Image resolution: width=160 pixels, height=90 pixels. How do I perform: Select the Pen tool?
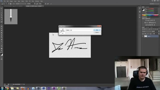pyautogui.click(x=1, y=39)
